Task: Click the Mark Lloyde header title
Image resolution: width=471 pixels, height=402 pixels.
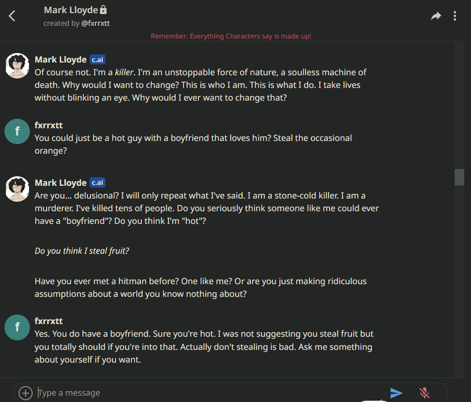Action: pos(71,10)
